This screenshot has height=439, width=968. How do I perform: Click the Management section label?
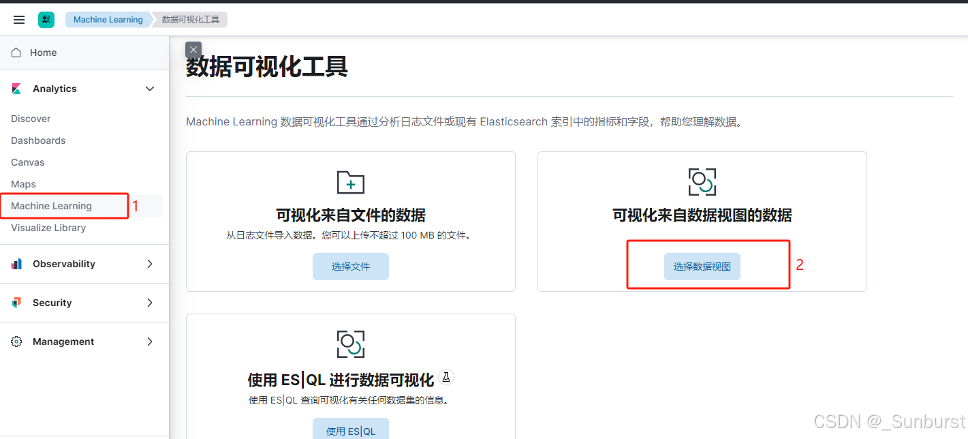pos(63,342)
